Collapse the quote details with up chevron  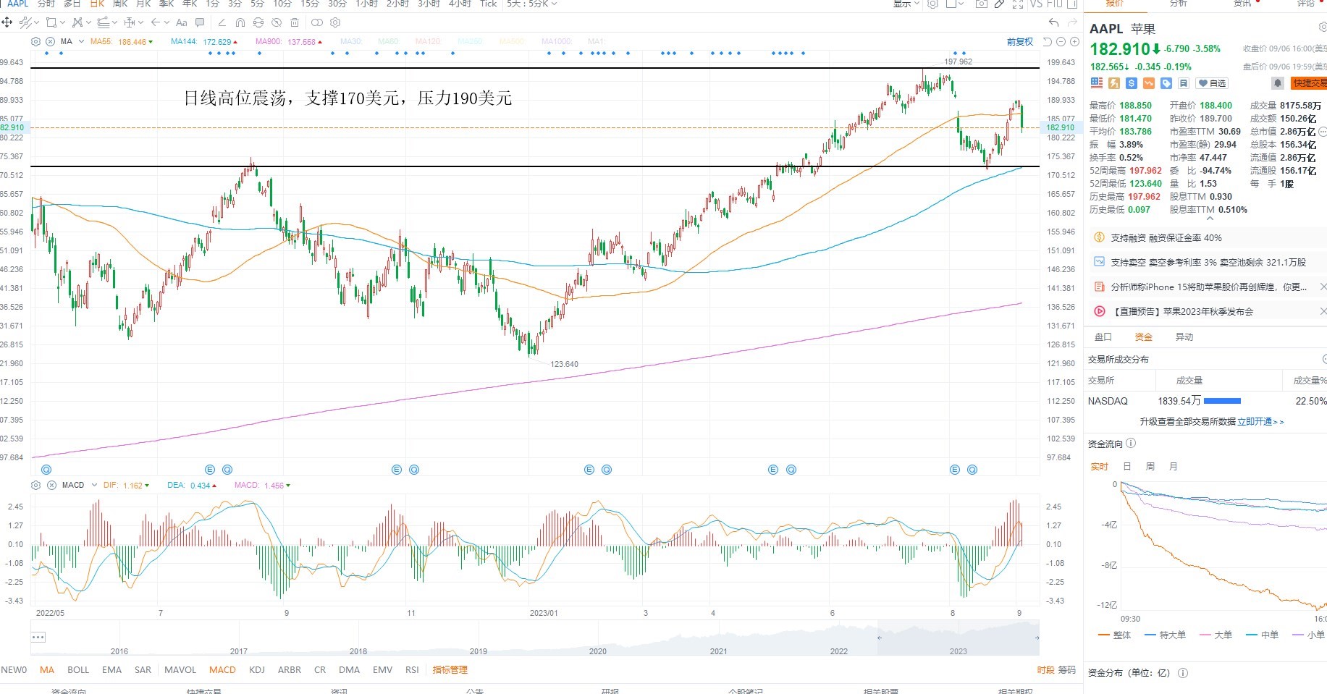1210,218
